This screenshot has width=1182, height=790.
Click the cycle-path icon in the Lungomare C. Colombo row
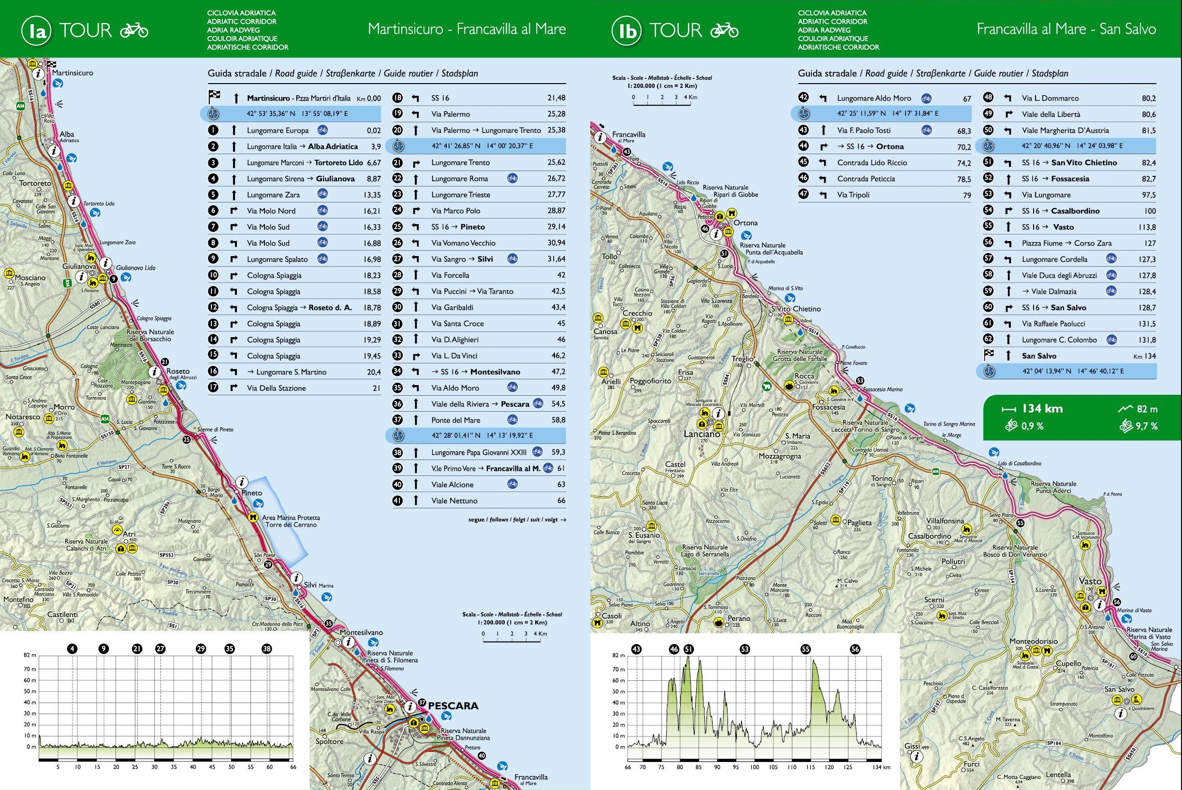tap(1111, 339)
